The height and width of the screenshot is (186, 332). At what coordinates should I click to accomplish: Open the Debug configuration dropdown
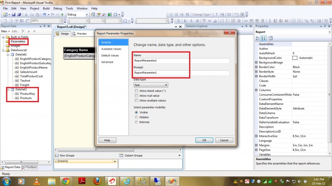click(77, 15)
